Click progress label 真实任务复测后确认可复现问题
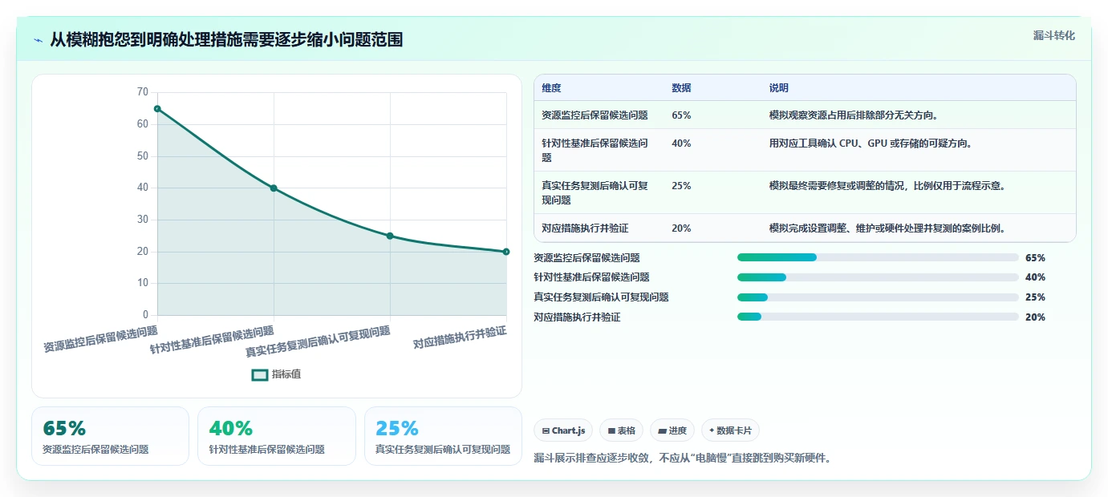The image size is (1108, 497). [x=601, y=297]
